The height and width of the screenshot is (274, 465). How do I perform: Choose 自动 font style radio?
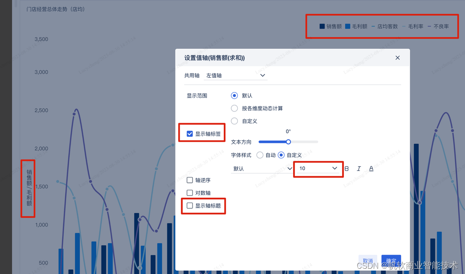[260, 155]
